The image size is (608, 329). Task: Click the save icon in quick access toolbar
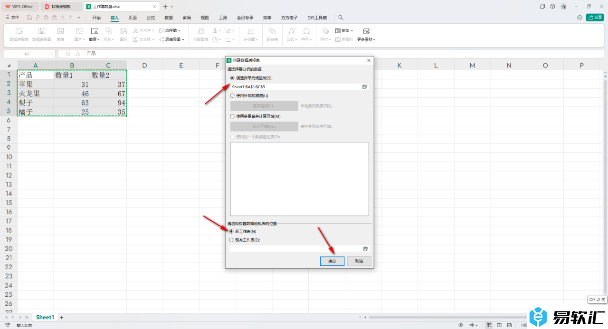pos(29,18)
